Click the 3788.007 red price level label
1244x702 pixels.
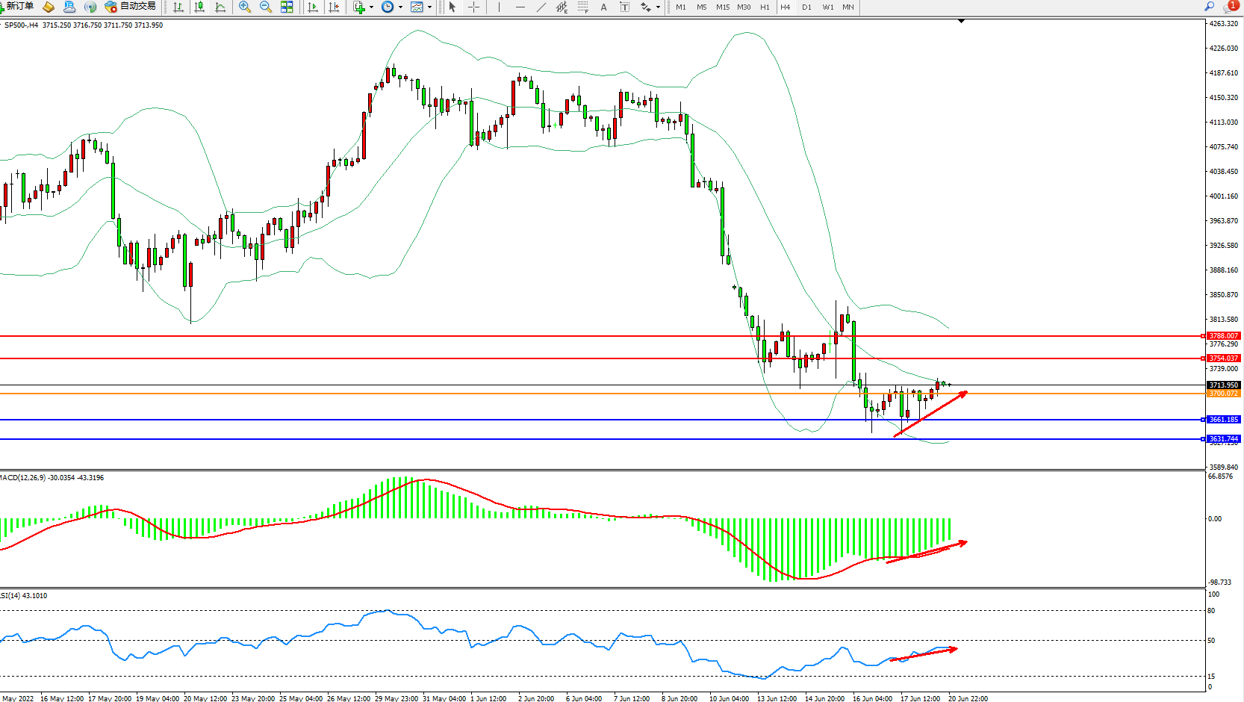1223,336
